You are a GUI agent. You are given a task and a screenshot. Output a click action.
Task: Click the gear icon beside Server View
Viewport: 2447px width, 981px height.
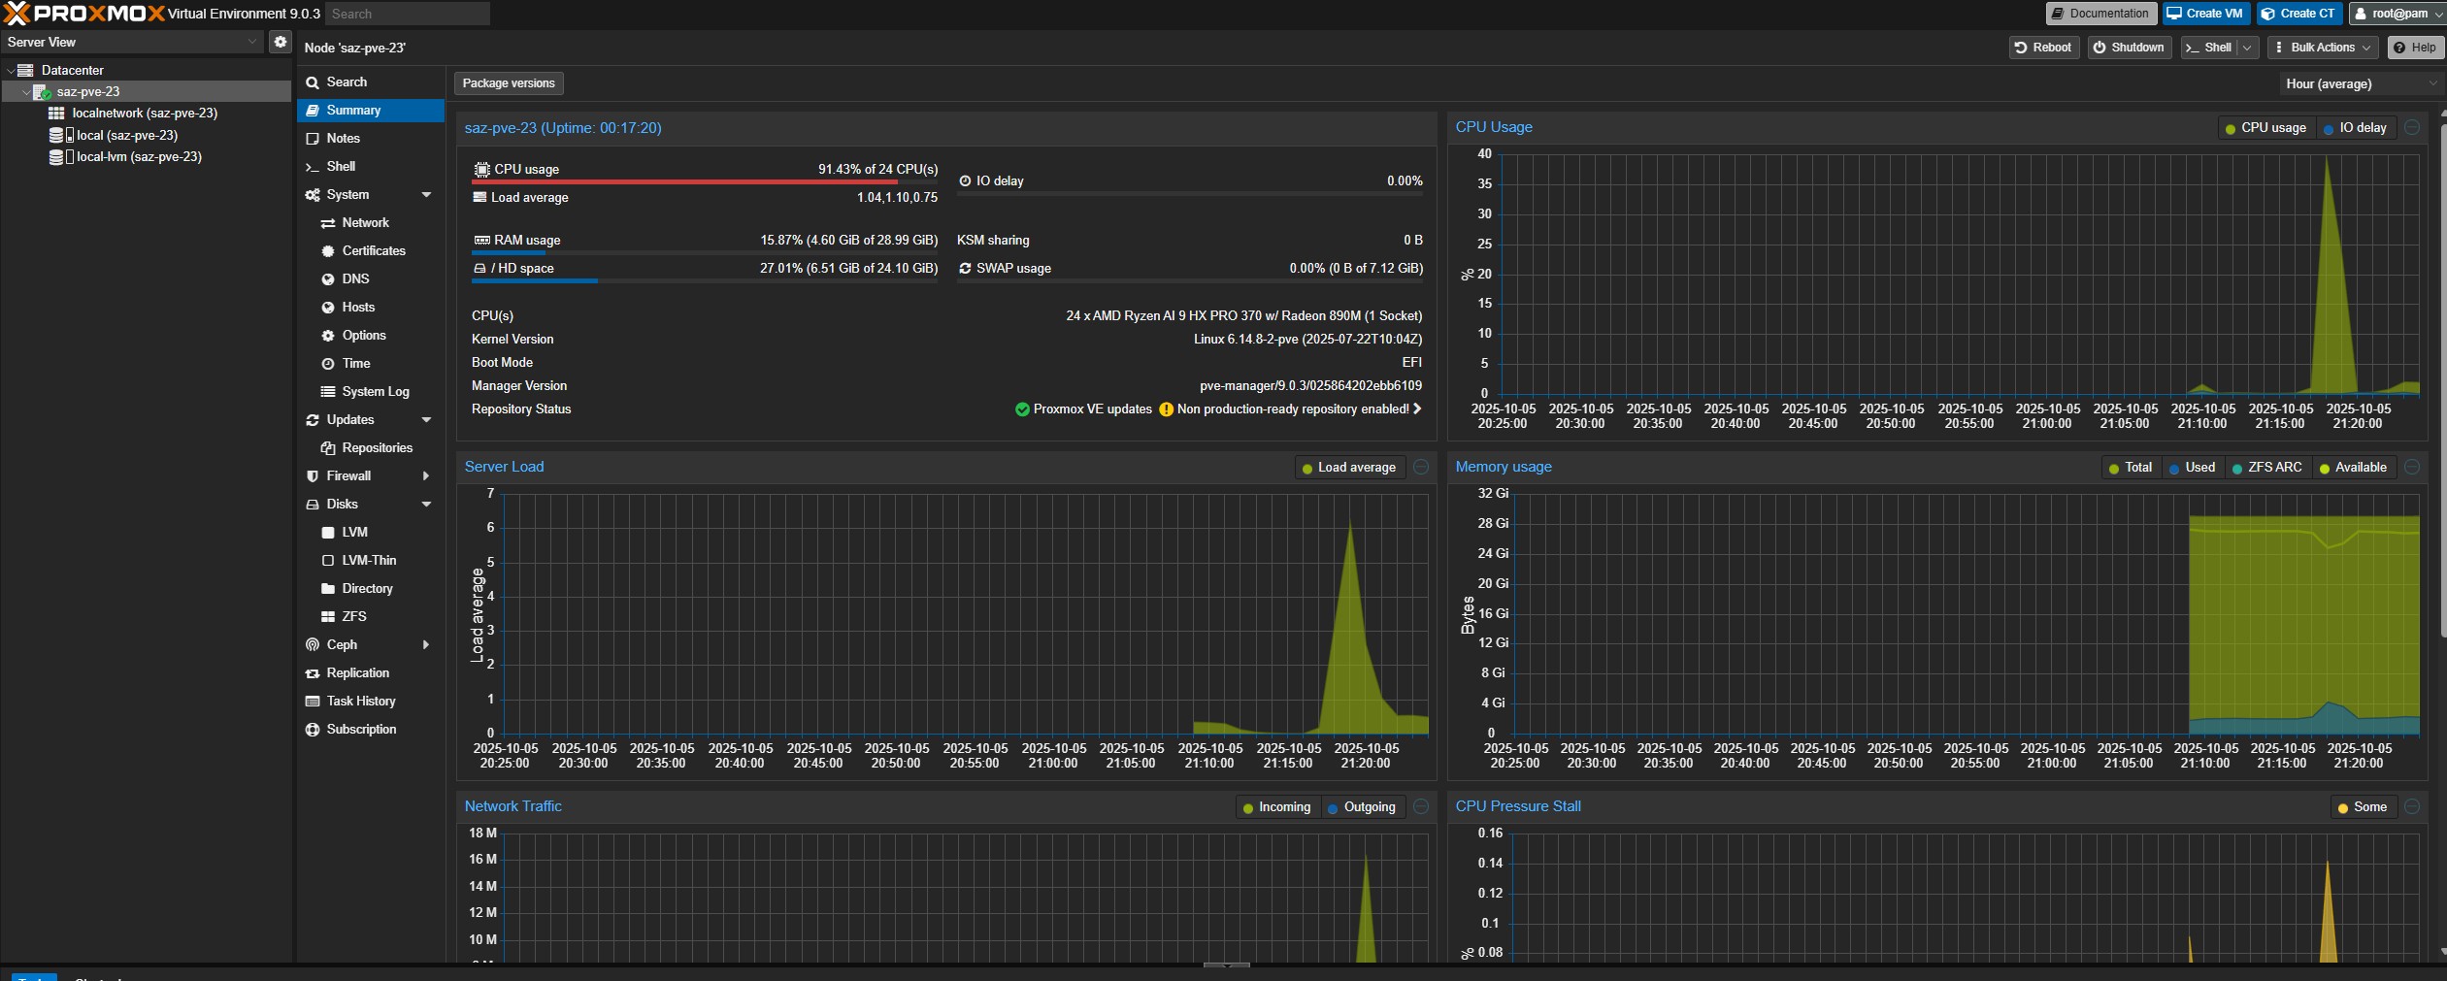[280, 42]
